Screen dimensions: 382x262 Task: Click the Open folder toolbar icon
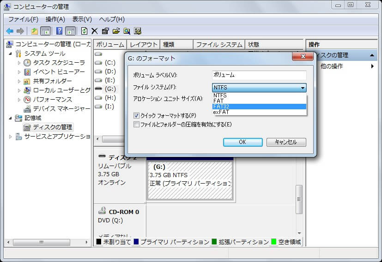(x=116, y=31)
